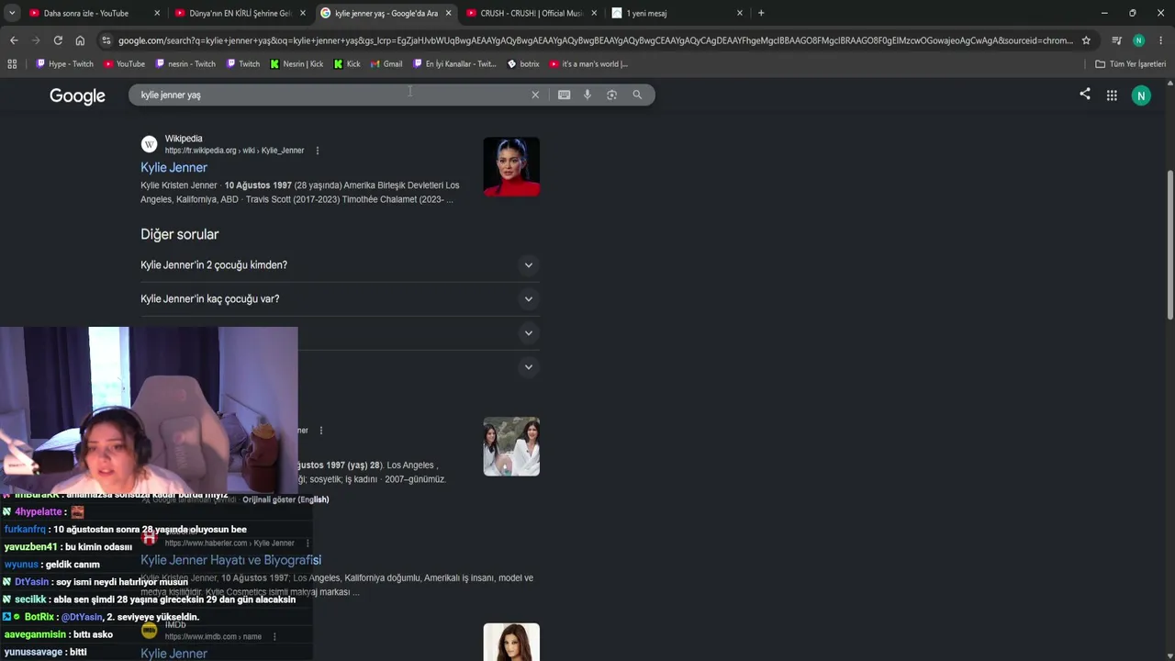Viewport: 1175px width, 661px height.
Task: Submit the search with the magnifier icon
Action: (637, 95)
